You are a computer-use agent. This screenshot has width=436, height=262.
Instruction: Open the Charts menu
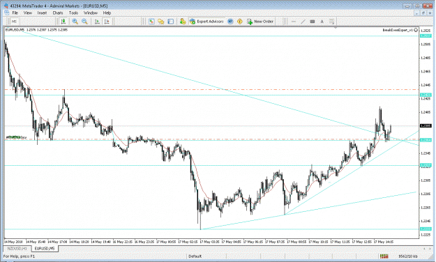coord(58,13)
